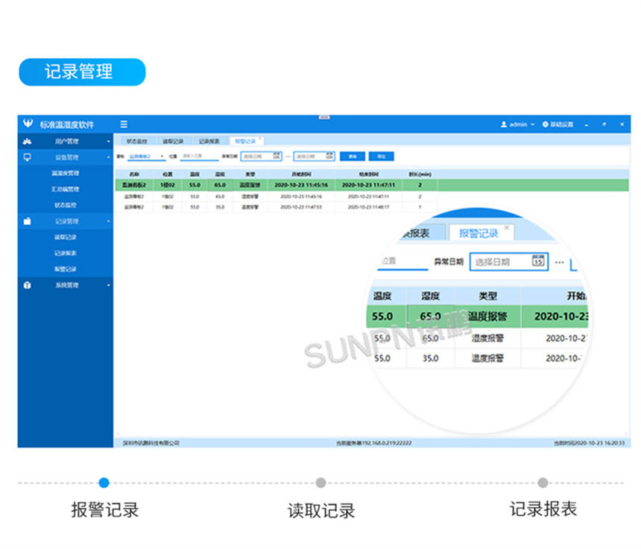Viewport: 641px width, 549px height.
Task: Collapse the 设备管理 sidebar section
Action: [107, 157]
